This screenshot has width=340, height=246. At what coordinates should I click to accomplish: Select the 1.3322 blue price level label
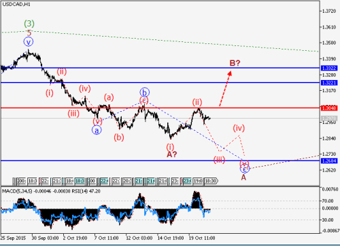329,68
